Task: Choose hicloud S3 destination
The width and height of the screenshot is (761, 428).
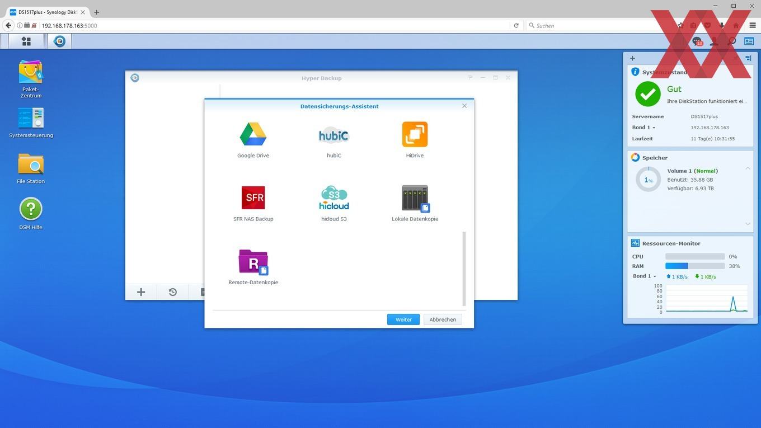Action: tap(333, 203)
